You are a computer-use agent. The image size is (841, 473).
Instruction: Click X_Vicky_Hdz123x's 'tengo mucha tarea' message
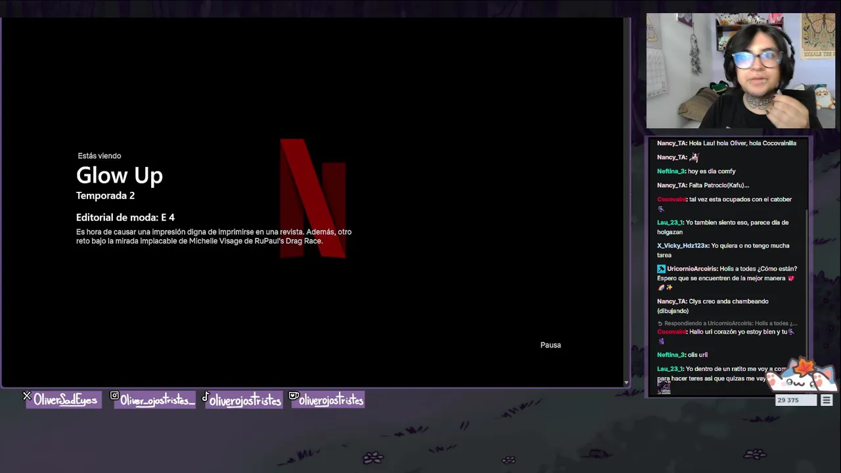(723, 250)
